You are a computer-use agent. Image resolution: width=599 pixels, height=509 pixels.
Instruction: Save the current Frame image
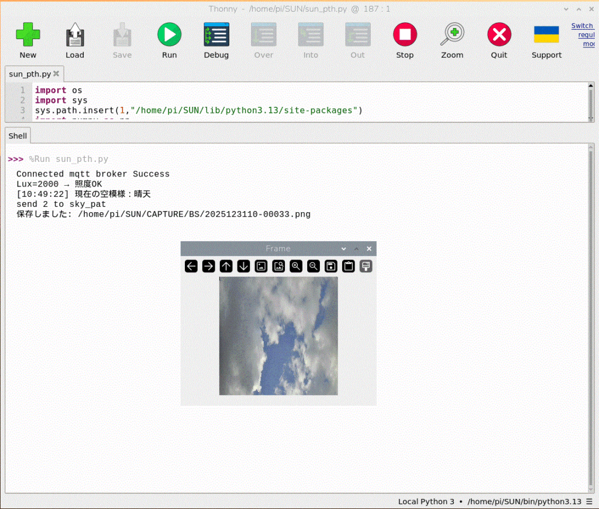point(331,266)
